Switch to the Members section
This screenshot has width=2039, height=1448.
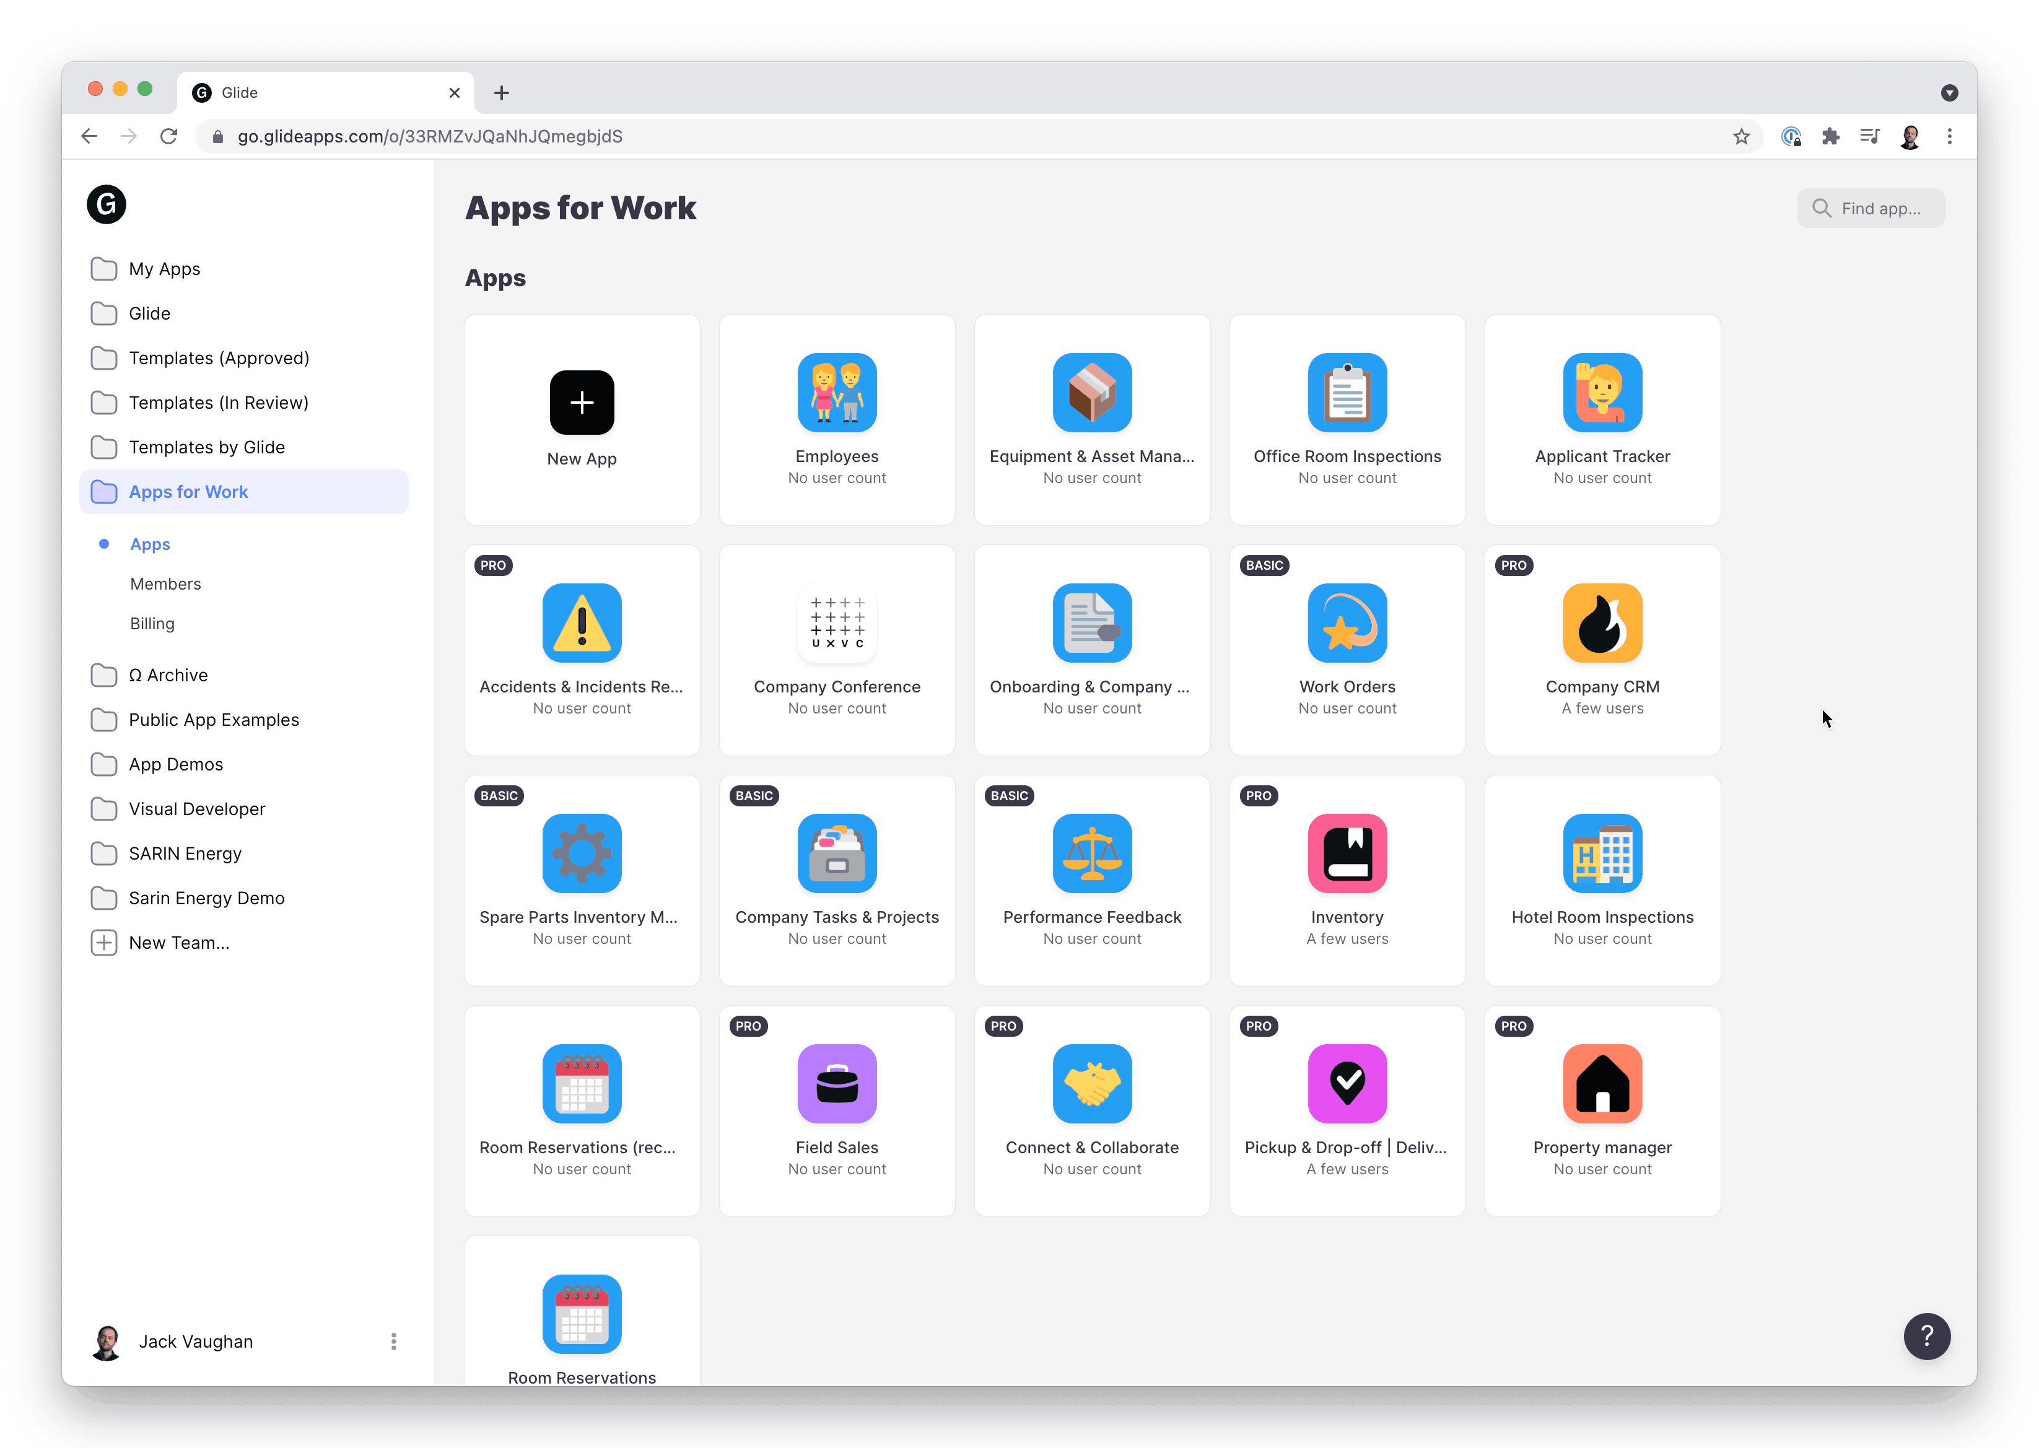(x=165, y=583)
